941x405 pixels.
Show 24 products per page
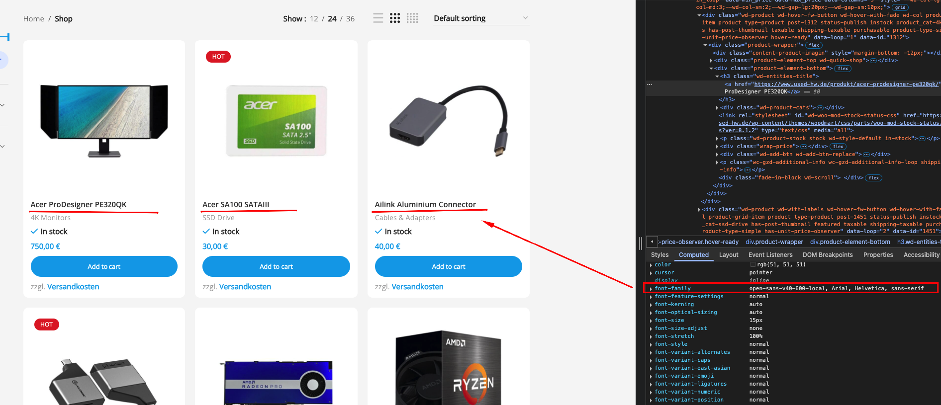(332, 19)
